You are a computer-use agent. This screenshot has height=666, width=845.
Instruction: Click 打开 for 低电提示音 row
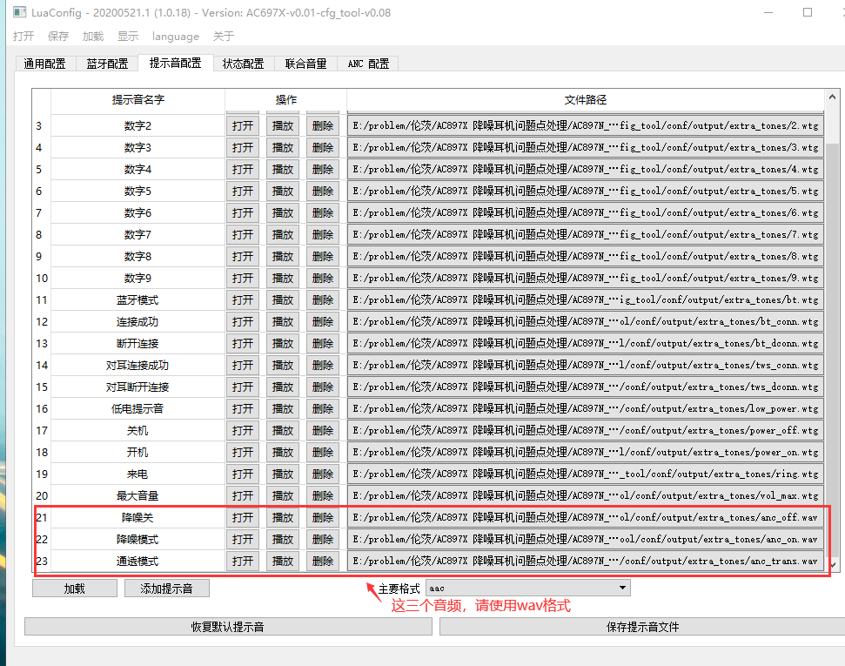pyautogui.click(x=243, y=409)
